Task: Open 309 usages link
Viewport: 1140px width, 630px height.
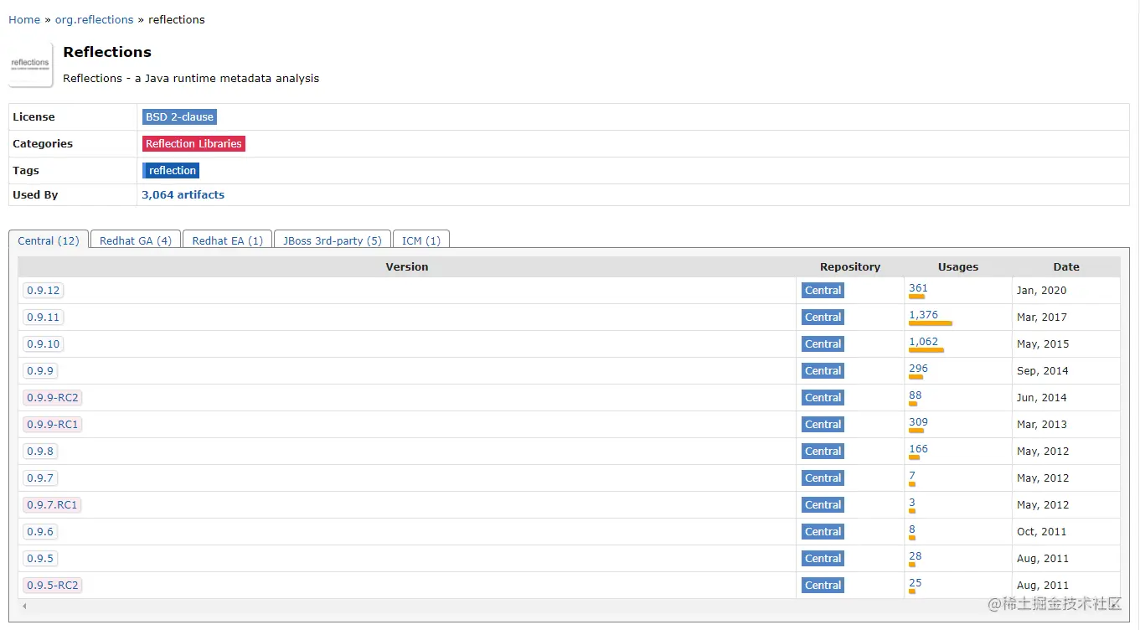Action: pos(918,422)
